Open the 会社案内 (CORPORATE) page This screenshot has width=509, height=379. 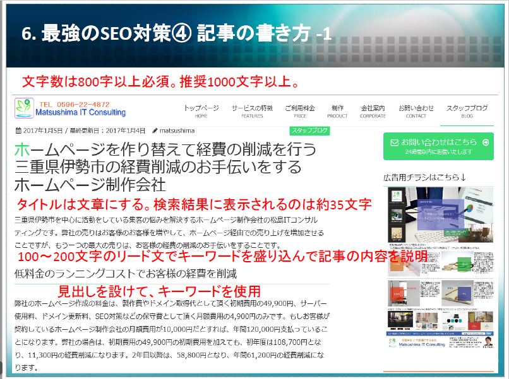click(x=373, y=111)
